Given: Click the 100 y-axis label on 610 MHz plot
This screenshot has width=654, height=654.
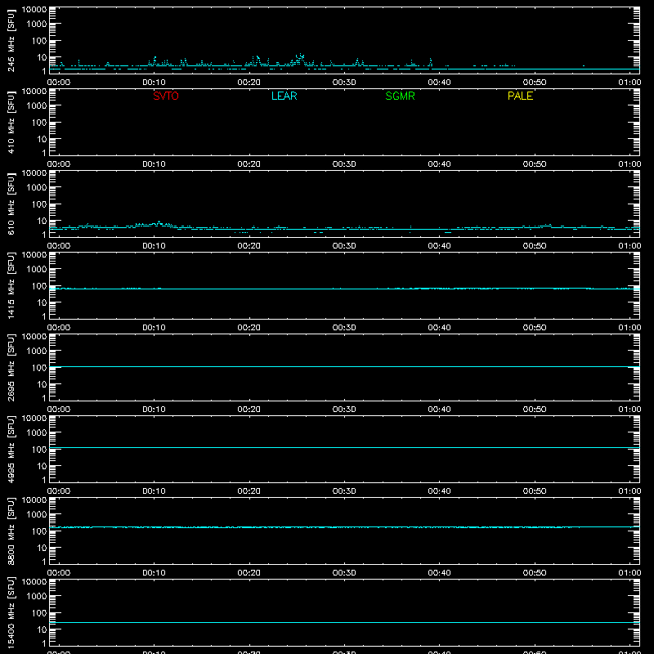Looking at the screenshot, I should (39, 204).
